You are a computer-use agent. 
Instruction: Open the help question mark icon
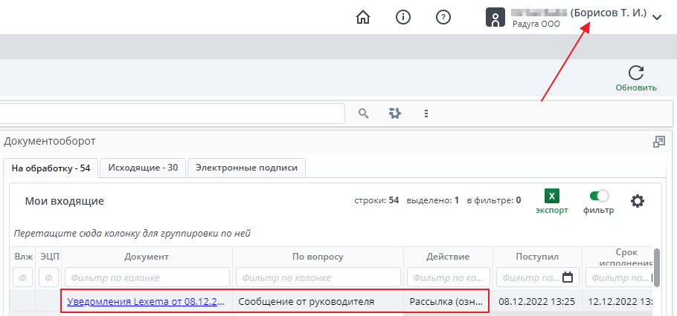pos(443,17)
